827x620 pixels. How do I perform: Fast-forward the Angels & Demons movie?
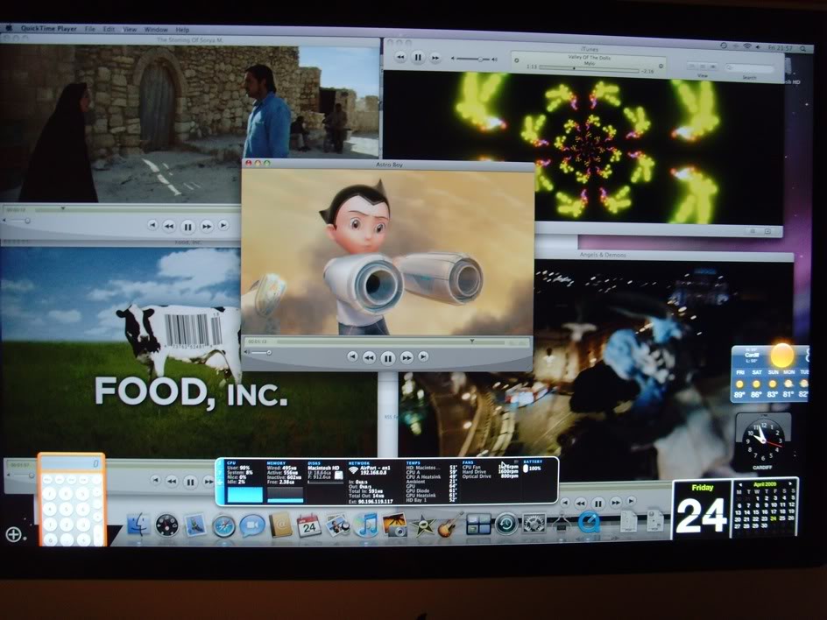(x=616, y=503)
